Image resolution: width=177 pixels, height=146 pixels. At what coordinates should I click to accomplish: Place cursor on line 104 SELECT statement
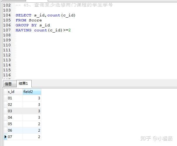tap(45, 15)
